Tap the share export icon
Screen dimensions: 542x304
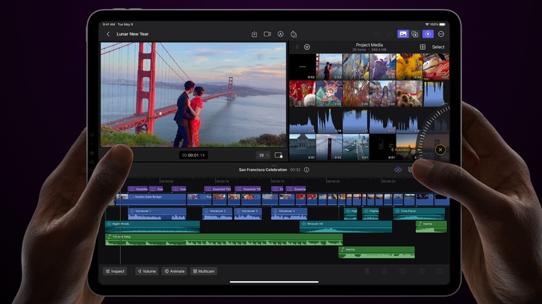pos(294,34)
